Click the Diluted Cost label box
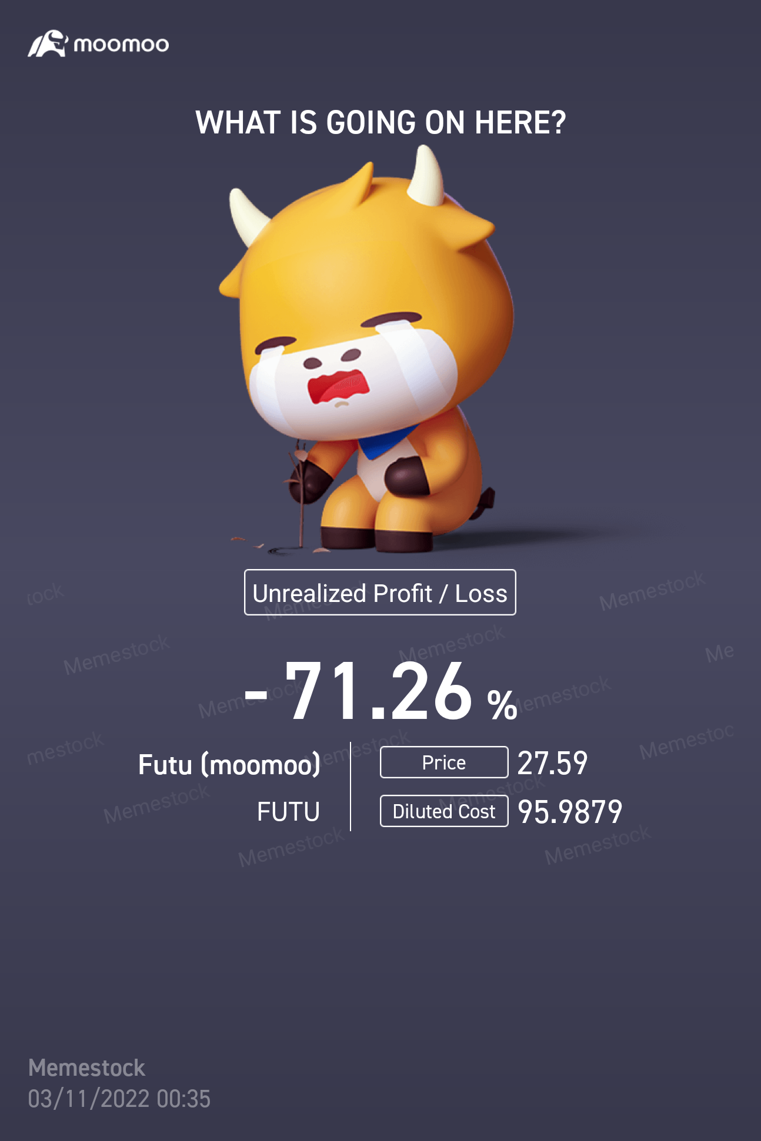The height and width of the screenshot is (1141, 761). pyautogui.click(x=444, y=811)
